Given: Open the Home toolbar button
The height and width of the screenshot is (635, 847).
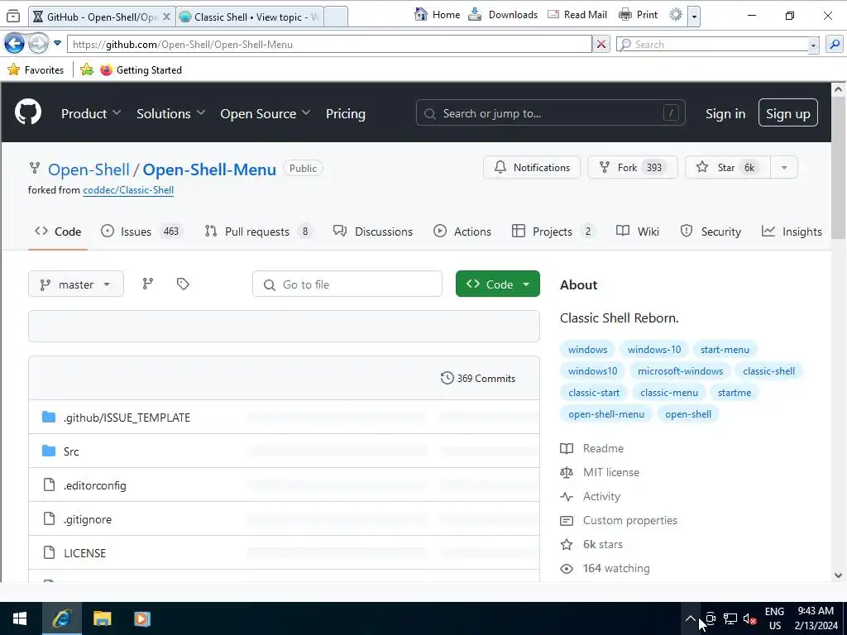Looking at the screenshot, I should pyautogui.click(x=437, y=15).
